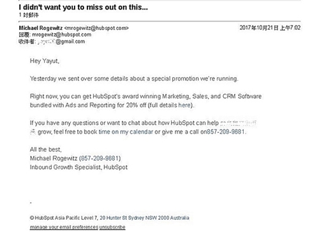Click the unsubscribe link in footer
319x232 pixels.
pos(112,227)
